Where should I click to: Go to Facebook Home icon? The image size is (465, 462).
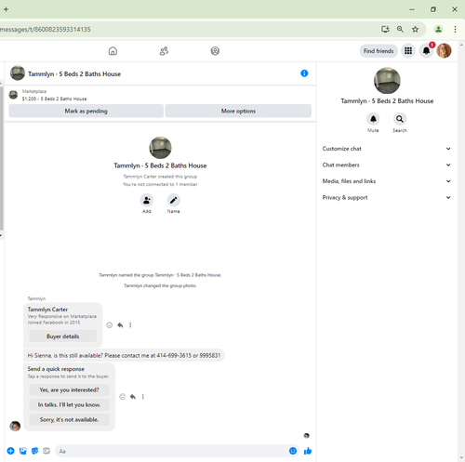(x=113, y=51)
